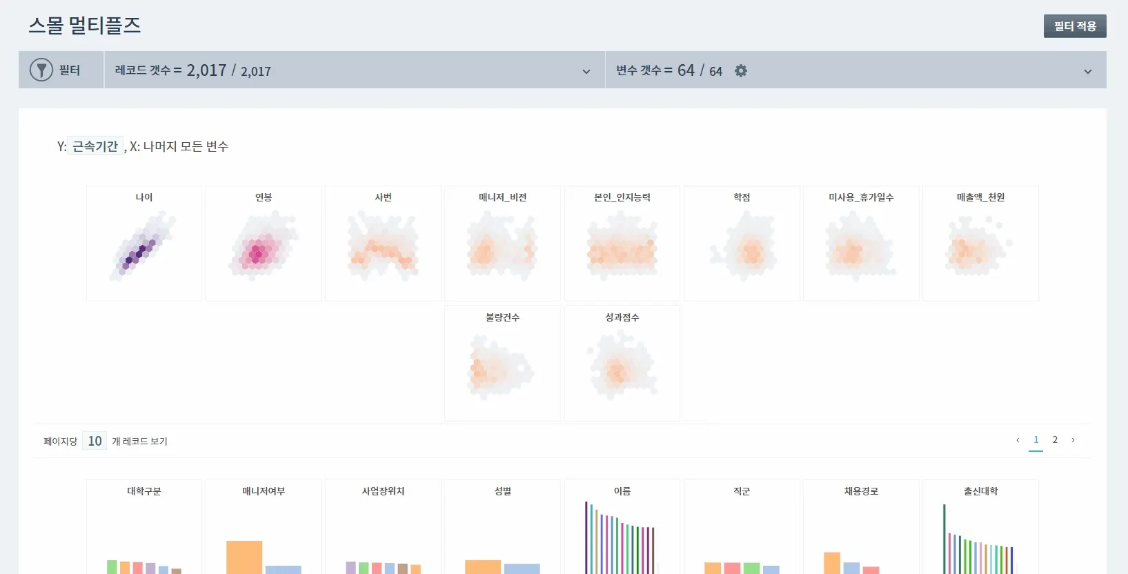Go to previous page arrow

pyautogui.click(x=1018, y=440)
